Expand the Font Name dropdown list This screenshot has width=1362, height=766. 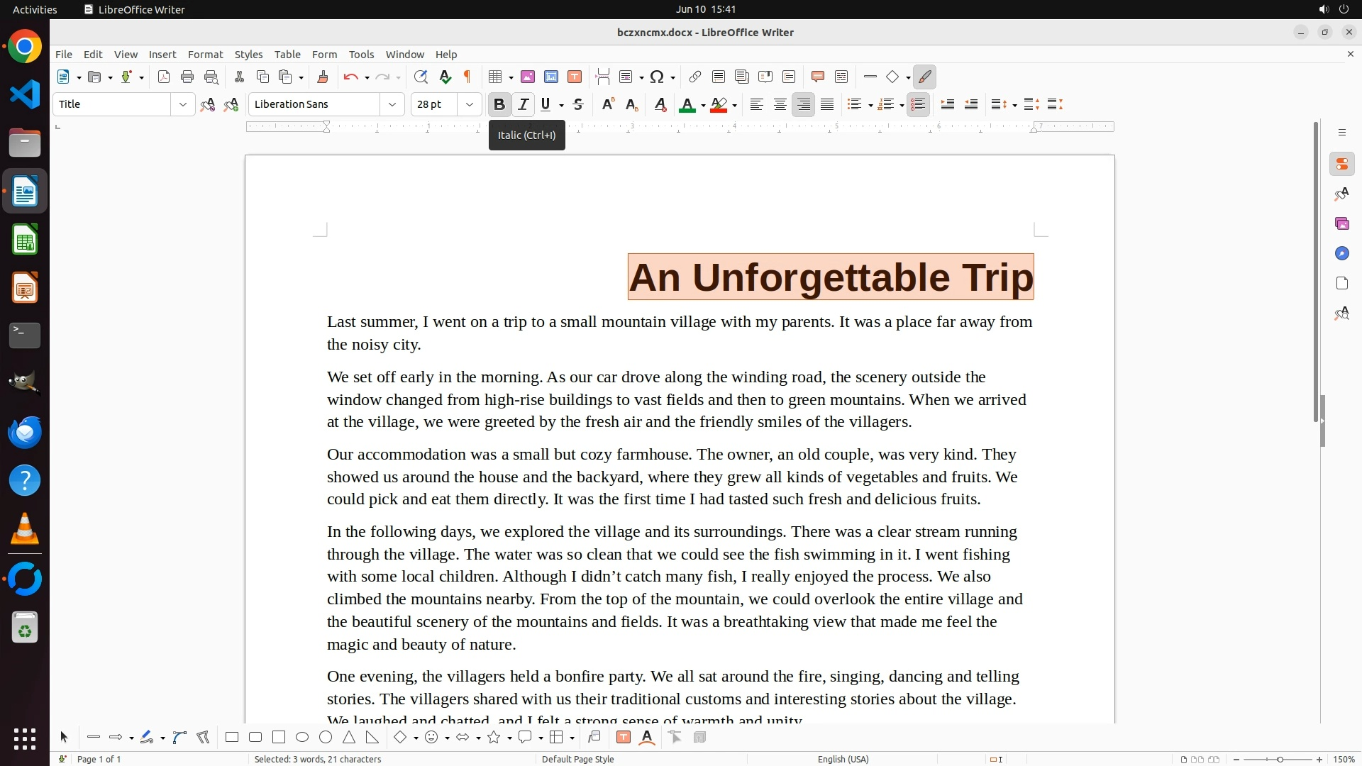coord(392,105)
